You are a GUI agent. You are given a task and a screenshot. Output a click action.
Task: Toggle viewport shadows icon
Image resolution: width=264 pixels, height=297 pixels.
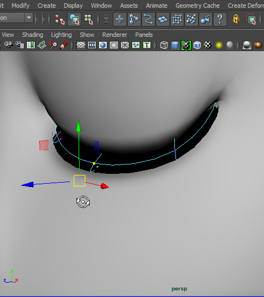click(x=230, y=45)
